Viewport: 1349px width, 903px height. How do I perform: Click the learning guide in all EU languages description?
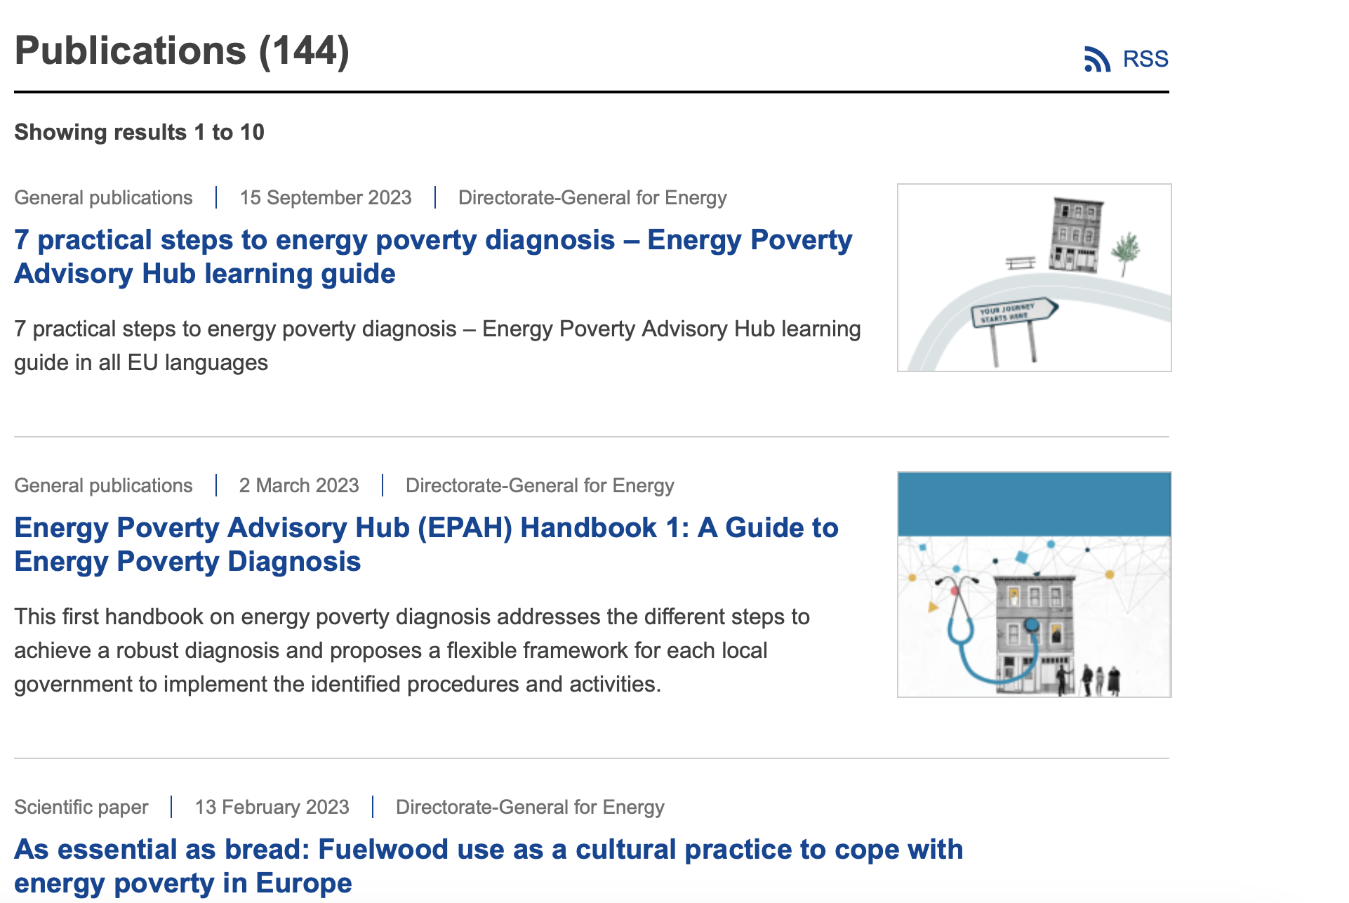tap(437, 345)
